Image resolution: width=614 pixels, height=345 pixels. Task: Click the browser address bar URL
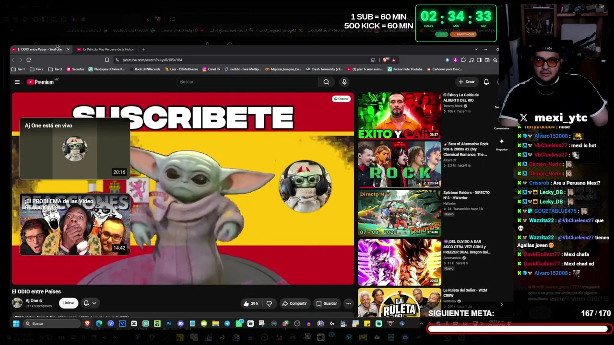tap(152, 60)
